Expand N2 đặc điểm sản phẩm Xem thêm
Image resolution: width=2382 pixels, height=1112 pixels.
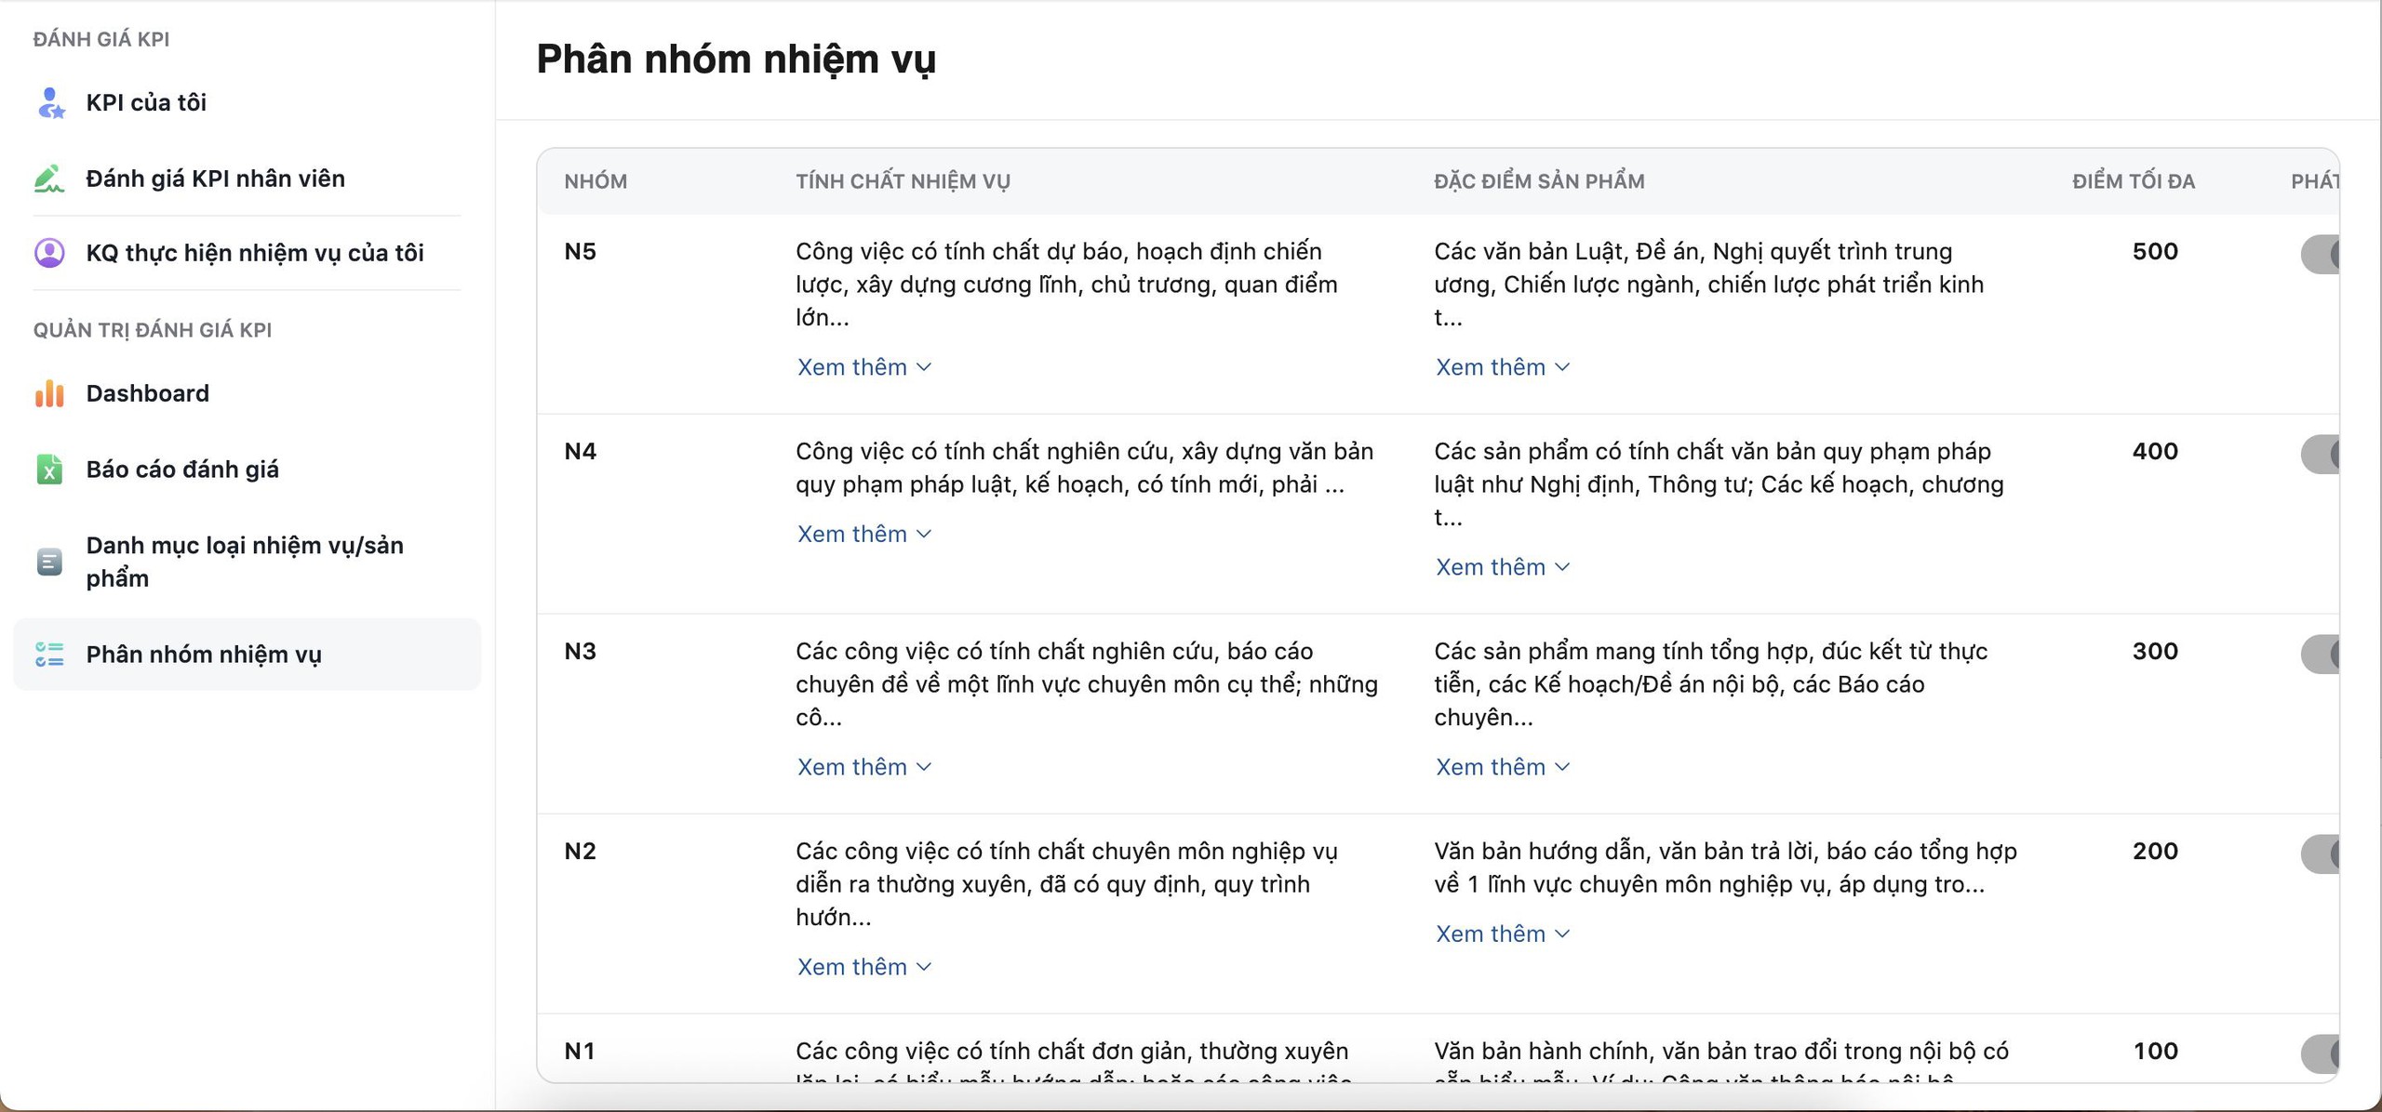(x=1503, y=933)
